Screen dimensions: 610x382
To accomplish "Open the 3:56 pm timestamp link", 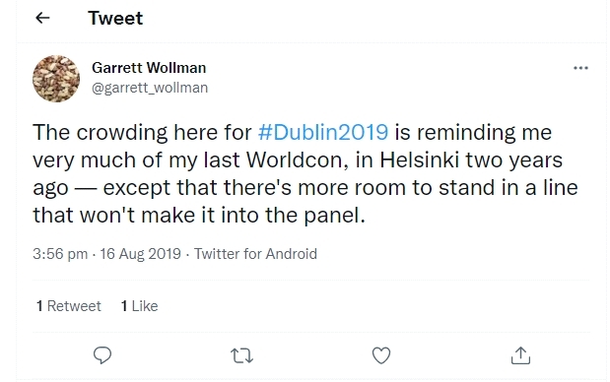I will pyautogui.click(x=60, y=254).
